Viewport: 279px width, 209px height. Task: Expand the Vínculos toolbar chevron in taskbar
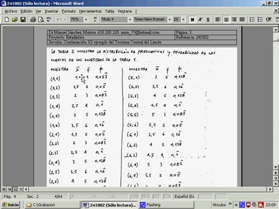tap(230, 204)
